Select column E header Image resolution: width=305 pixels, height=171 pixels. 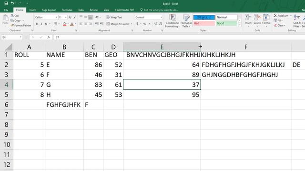[x=162, y=47]
